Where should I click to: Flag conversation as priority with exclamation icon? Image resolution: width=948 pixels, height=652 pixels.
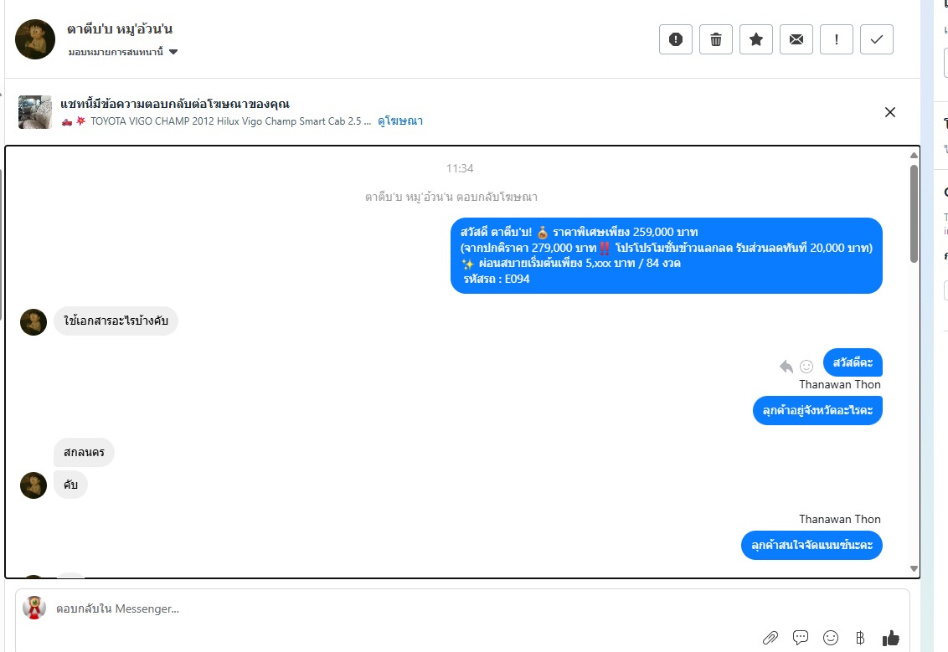pos(836,39)
